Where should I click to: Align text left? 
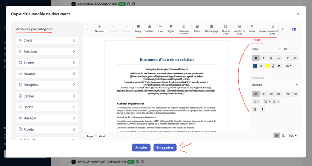[256, 94]
